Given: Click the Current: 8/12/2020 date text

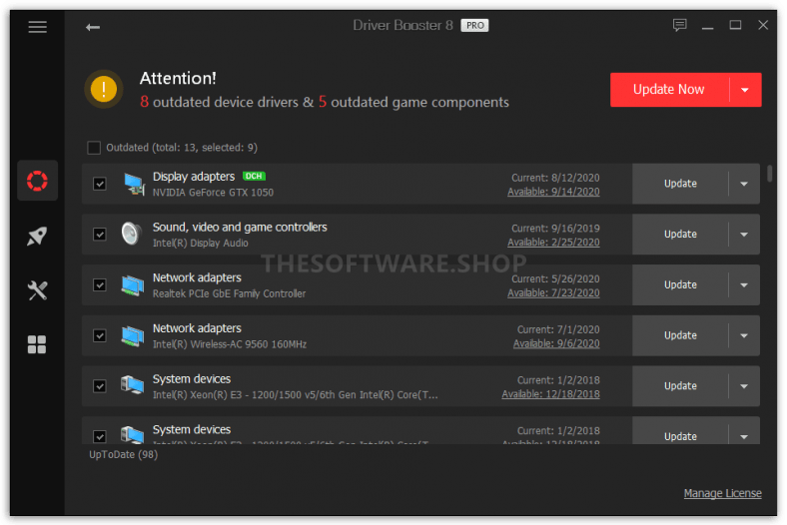Looking at the screenshot, I should (x=555, y=178).
